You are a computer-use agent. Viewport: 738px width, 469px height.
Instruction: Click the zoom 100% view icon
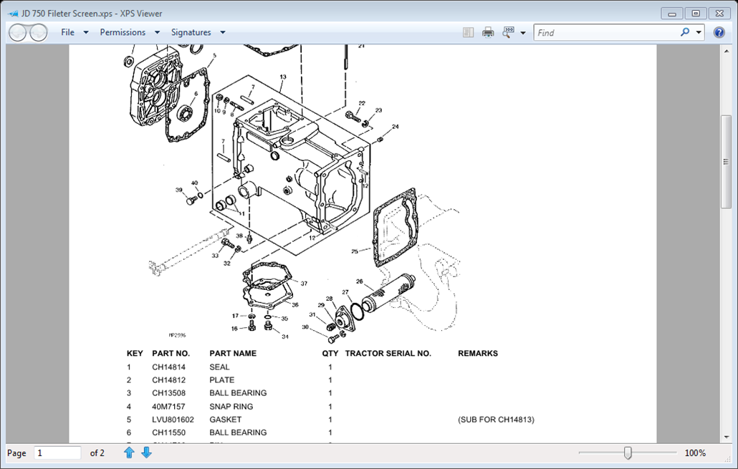(508, 32)
